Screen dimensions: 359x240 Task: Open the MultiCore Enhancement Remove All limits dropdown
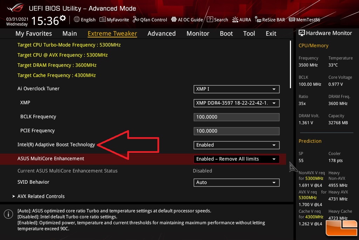point(237,159)
